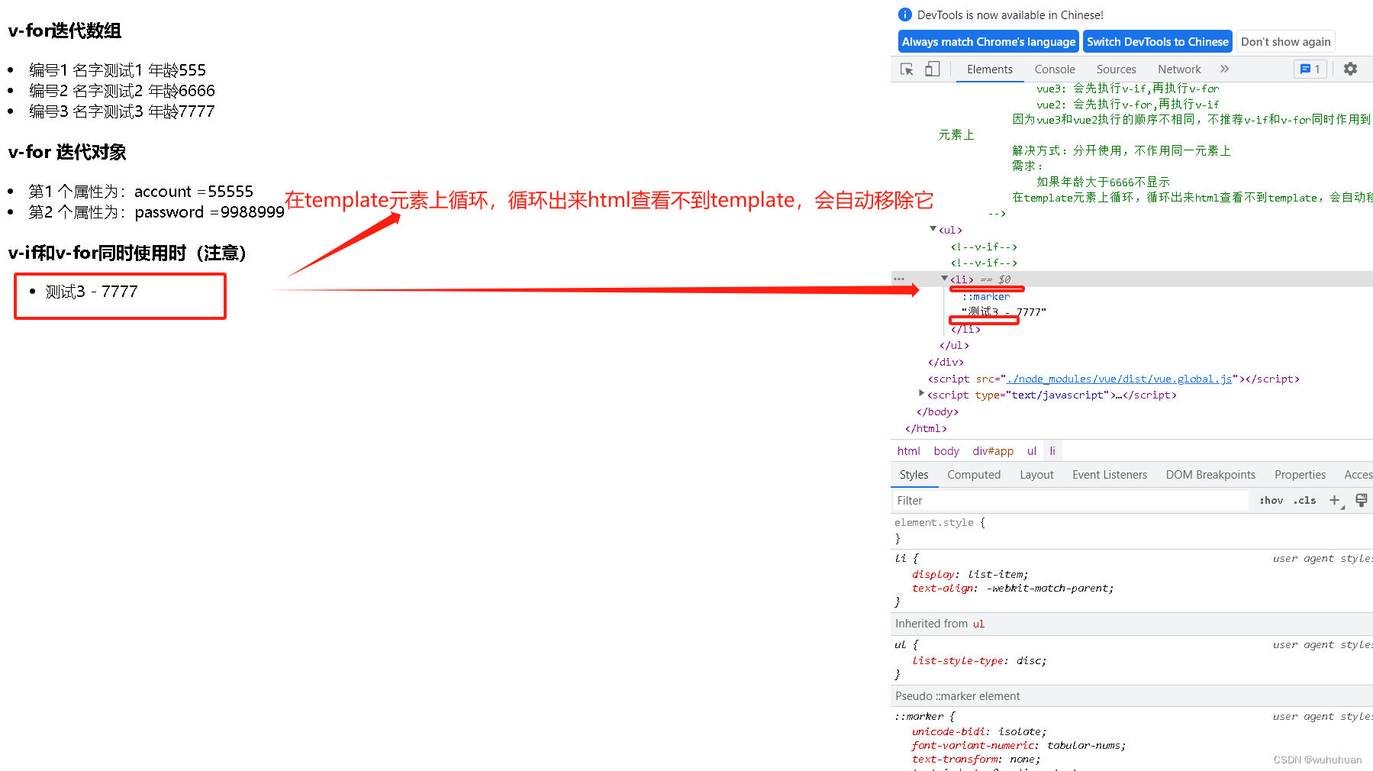This screenshot has height=771, width=1373.
Task: Click the unicode-bidi: isolate declaration
Action: [x=979, y=731]
